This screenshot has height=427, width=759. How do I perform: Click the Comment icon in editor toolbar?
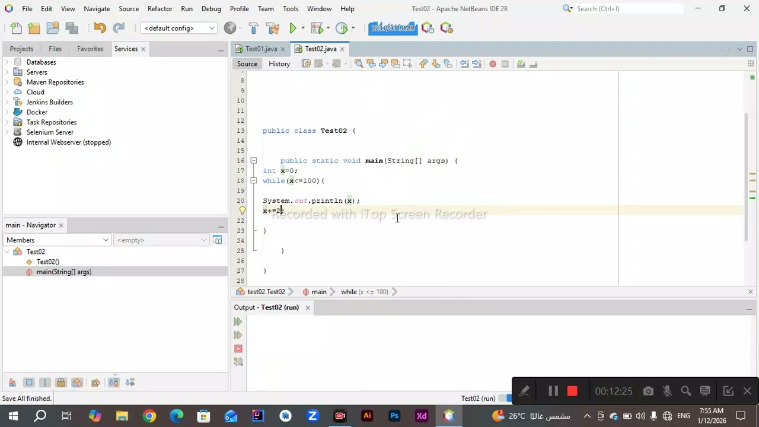point(521,64)
